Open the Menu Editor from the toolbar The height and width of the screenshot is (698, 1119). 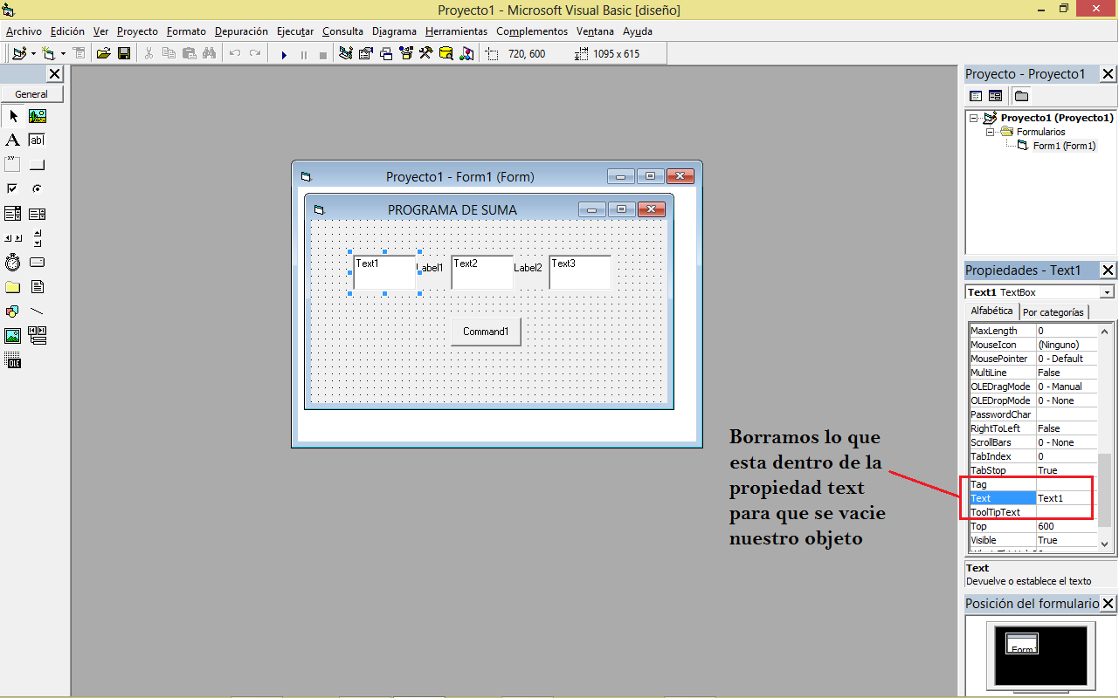point(79,54)
